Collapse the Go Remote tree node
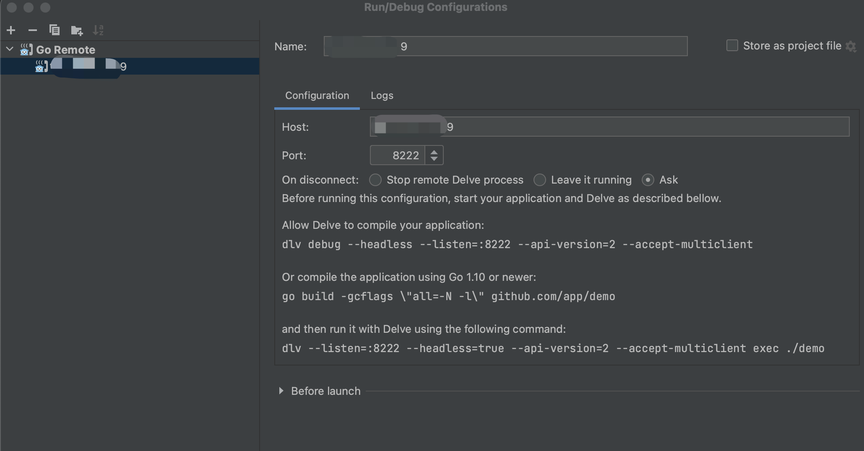The height and width of the screenshot is (451, 864). 10,49
